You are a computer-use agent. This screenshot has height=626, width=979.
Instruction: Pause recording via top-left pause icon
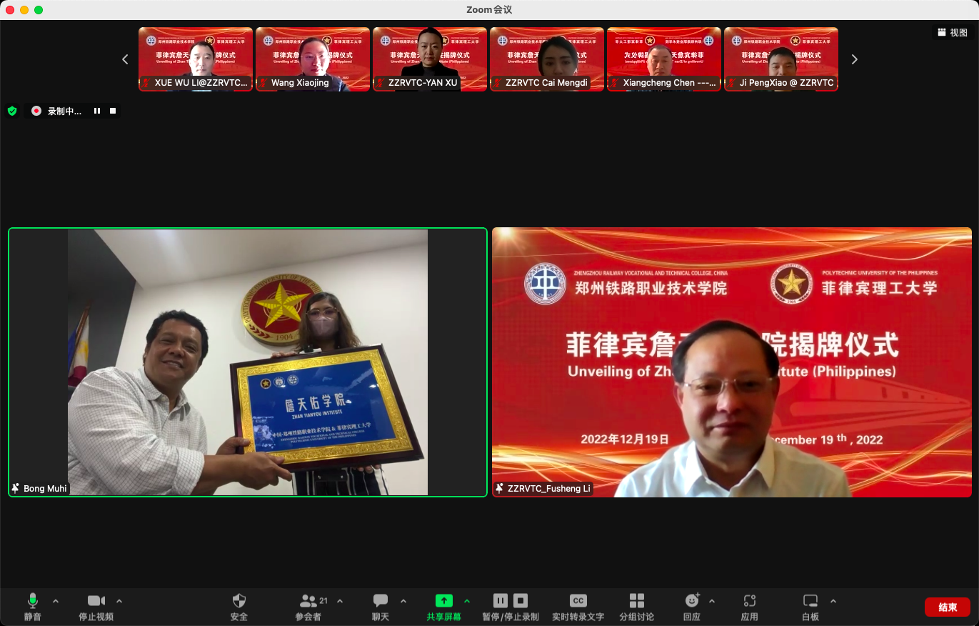(x=97, y=111)
